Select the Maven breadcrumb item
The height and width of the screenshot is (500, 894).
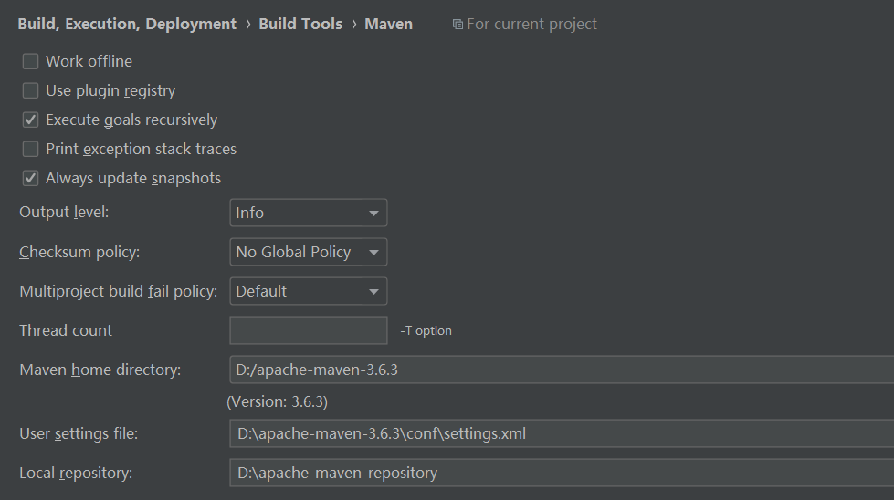tap(388, 24)
